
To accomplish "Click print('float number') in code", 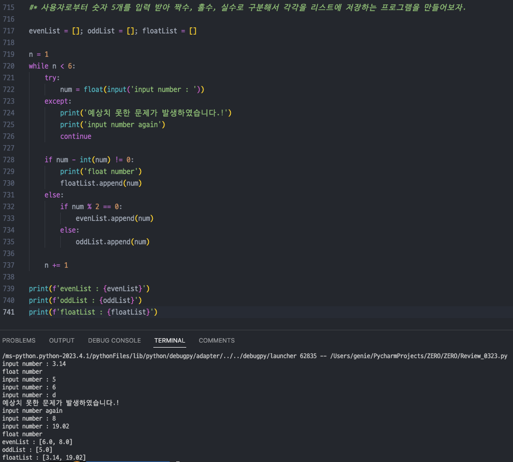I will [x=101, y=171].
